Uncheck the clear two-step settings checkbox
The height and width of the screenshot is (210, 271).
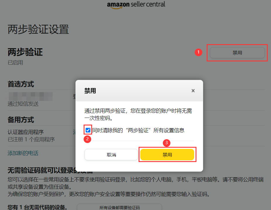[88, 130]
